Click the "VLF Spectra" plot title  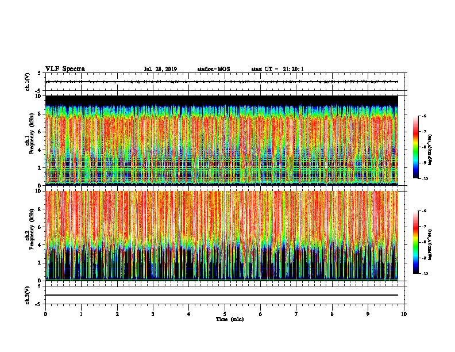[65, 69]
